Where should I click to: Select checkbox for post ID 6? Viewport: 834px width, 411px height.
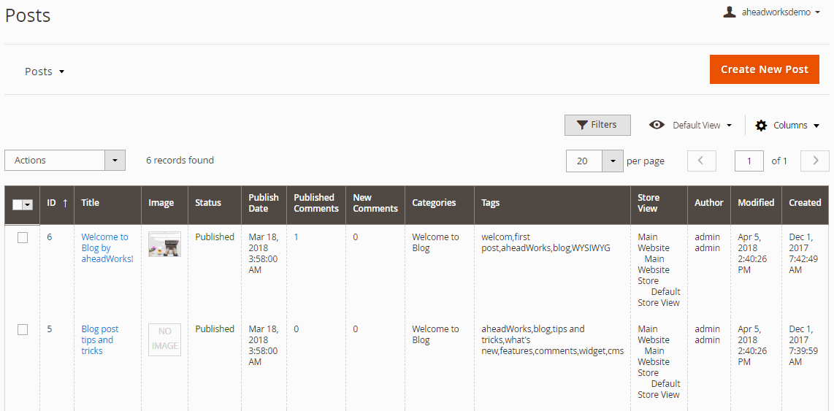coord(23,238)
